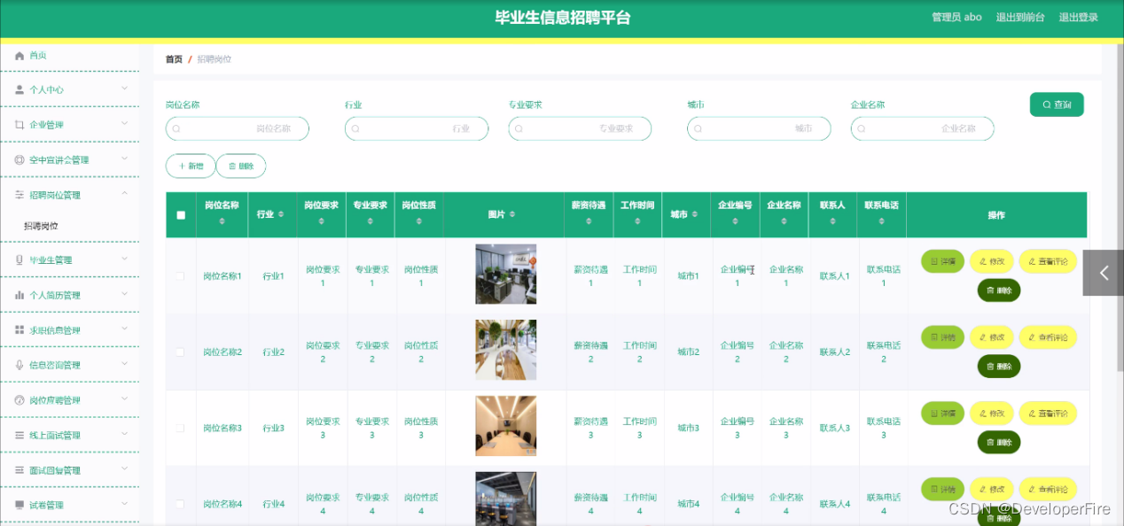Click the crop icon beside 企业管理

pos(20,125)
